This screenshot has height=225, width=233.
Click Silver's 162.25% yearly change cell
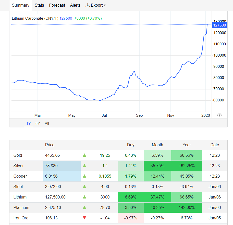point(187,166)
